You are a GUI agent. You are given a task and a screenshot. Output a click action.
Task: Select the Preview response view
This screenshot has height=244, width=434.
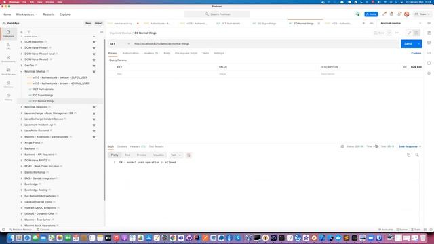(142, 155)
